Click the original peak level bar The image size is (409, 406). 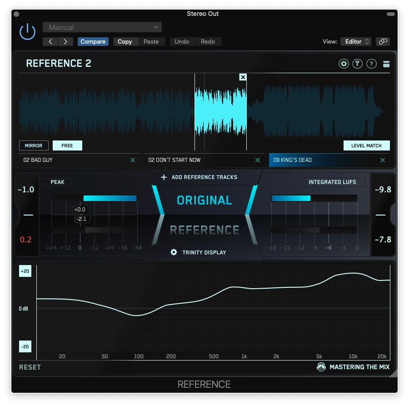point(110,198)
